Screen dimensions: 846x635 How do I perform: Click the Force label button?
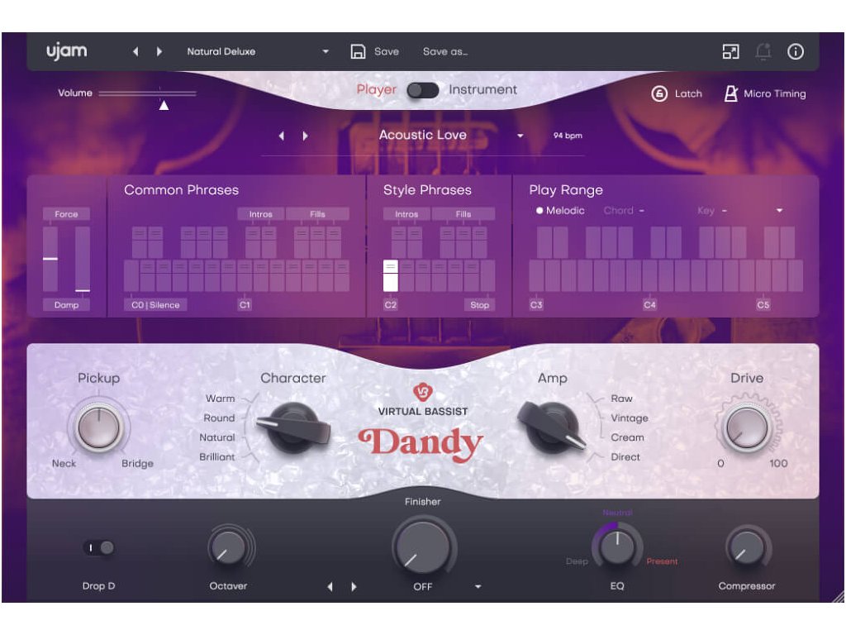point(66,214)
